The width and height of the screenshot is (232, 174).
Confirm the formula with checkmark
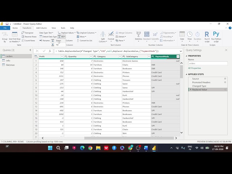tap(44, 51)
